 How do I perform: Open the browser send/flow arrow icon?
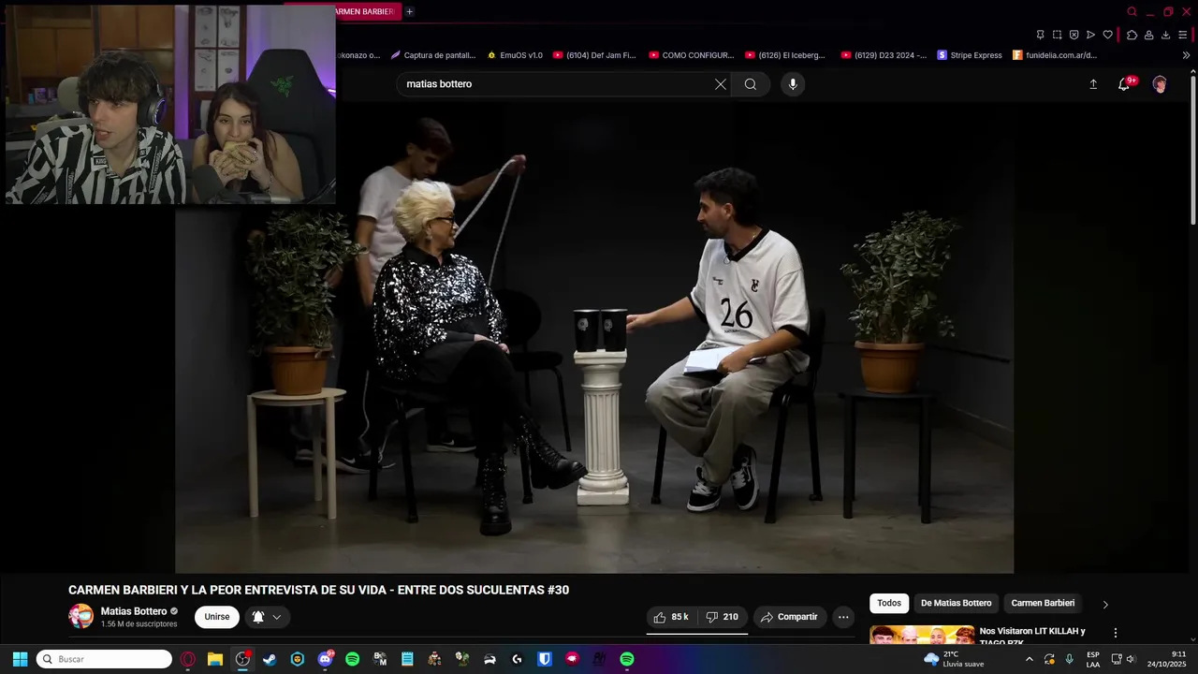1090,35
